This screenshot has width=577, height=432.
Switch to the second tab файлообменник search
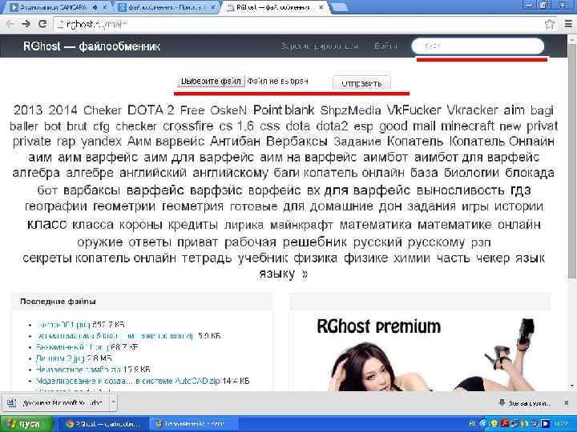[x=166, y=7]
